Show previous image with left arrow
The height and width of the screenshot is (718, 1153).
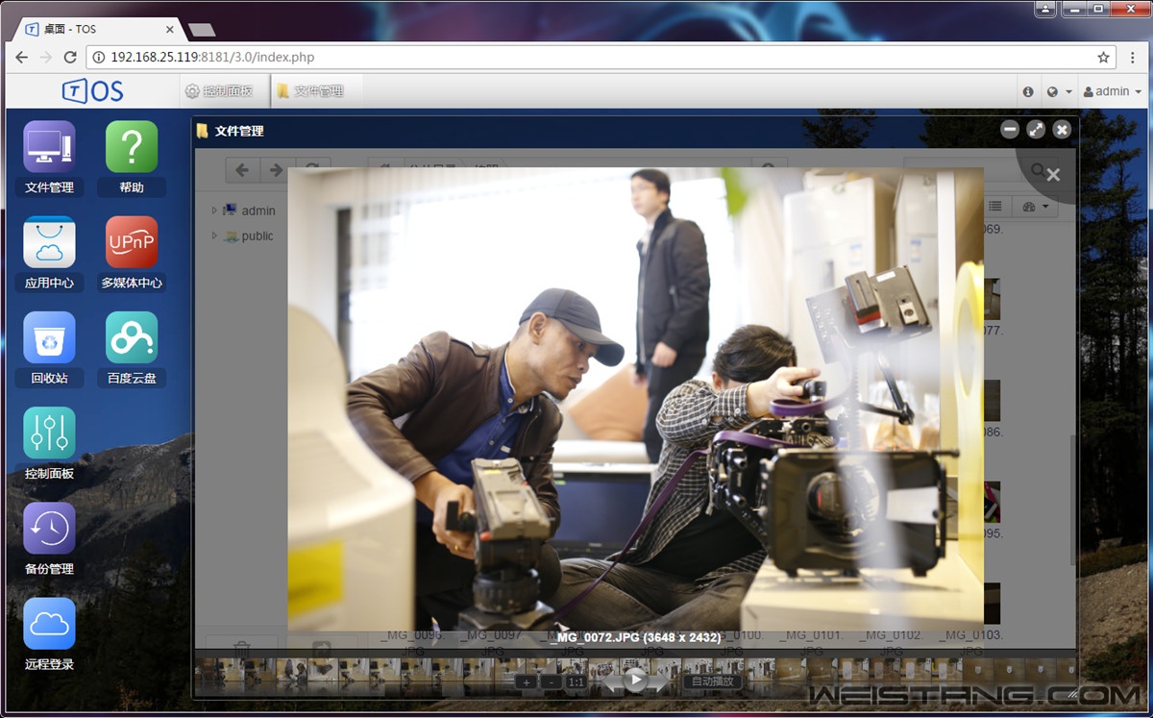point(612,681)
